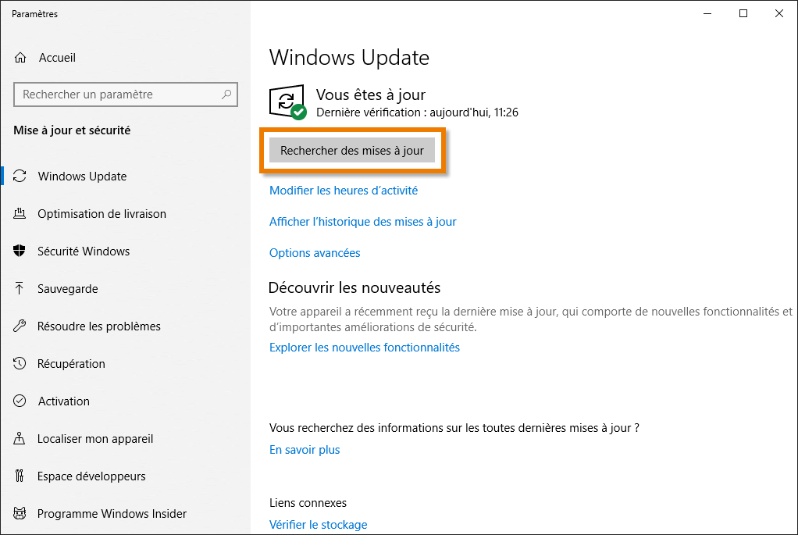The width and height of the screenshot is (798, 535).
Task: Click the Optimisation de livraison icon
Action: pos(20,214)
